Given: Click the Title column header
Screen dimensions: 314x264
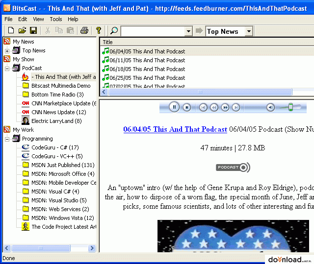Looking at the screenshot, I should pyautogui.click(x=207, y=42).
